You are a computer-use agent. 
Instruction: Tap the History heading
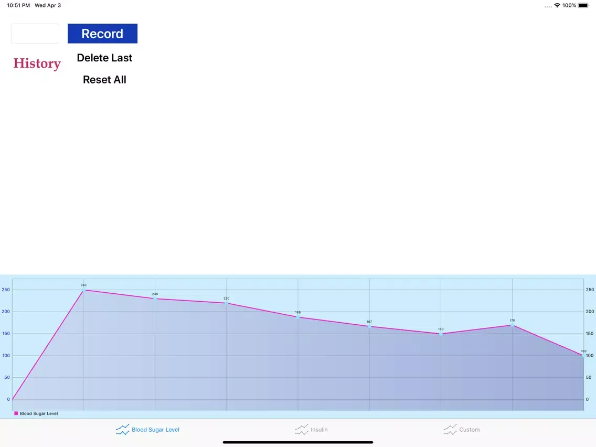(x=37, y=63)
